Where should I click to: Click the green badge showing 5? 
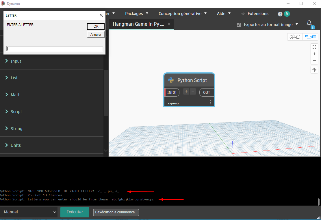coord(287,14)
